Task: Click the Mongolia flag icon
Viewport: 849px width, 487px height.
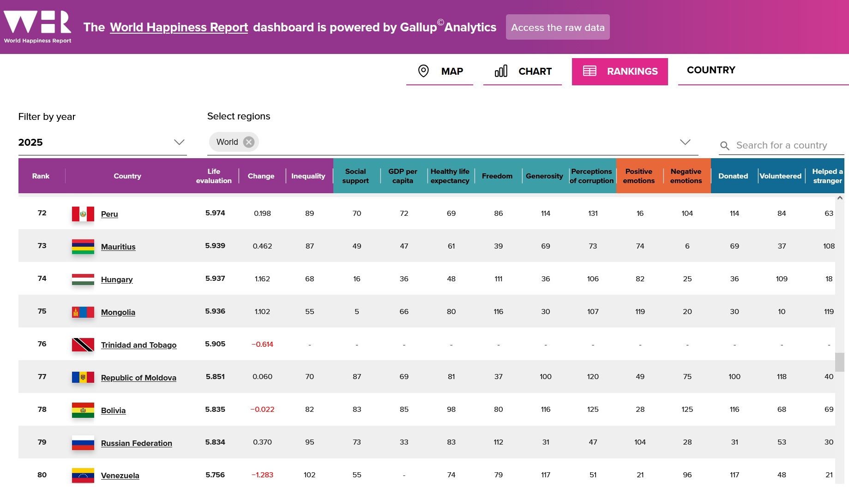Action: tap(83, 312)
